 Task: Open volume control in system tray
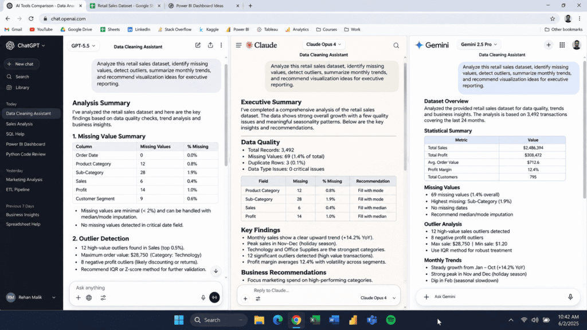[x=535, y=320]
